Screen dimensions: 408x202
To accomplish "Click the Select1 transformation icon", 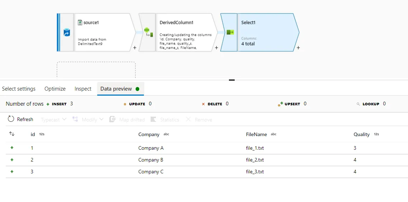I will click(x=230, y=33).
